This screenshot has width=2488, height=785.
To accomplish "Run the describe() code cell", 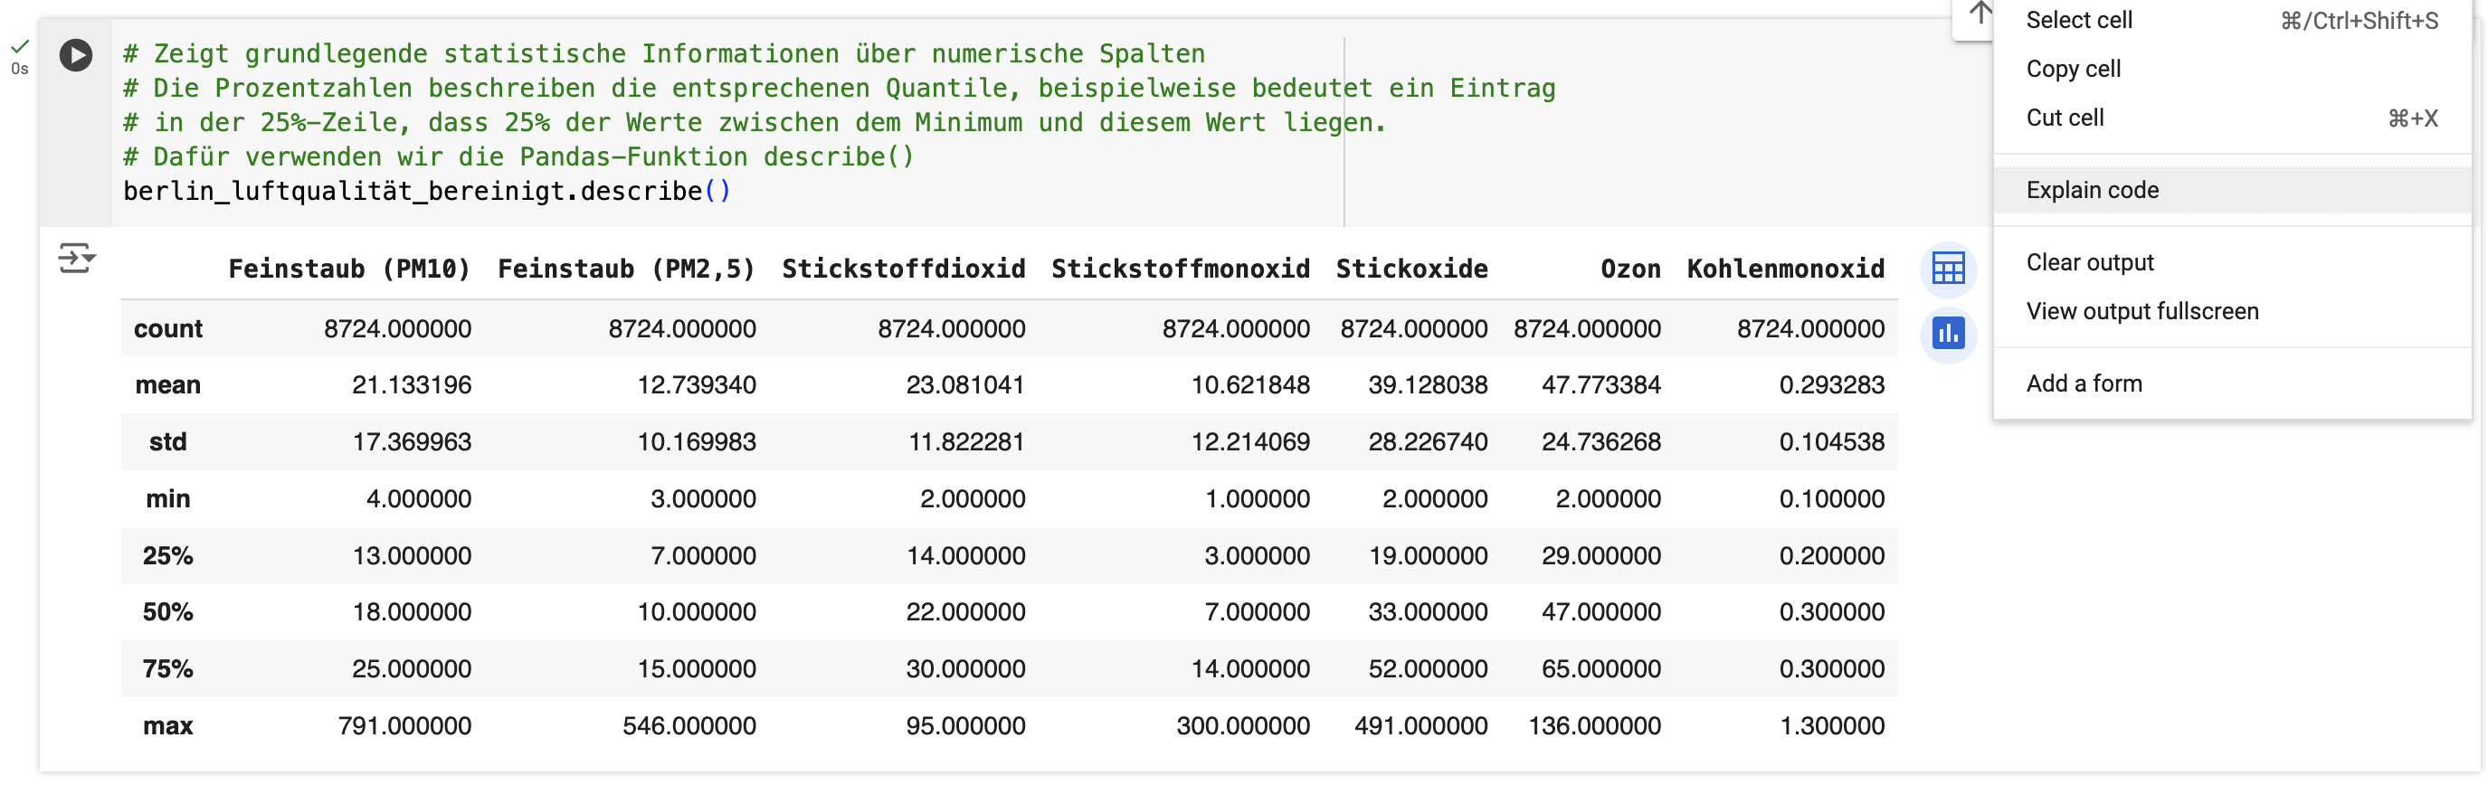I will pos(75,55).
